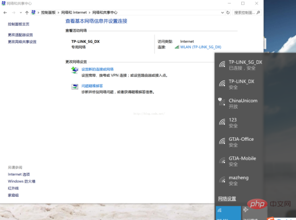Click the WLAN (TP-LINK_5G_DX) connection link

201,47
